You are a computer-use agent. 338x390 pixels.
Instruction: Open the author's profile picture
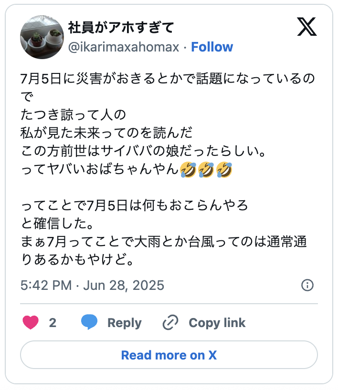[42, 37]
